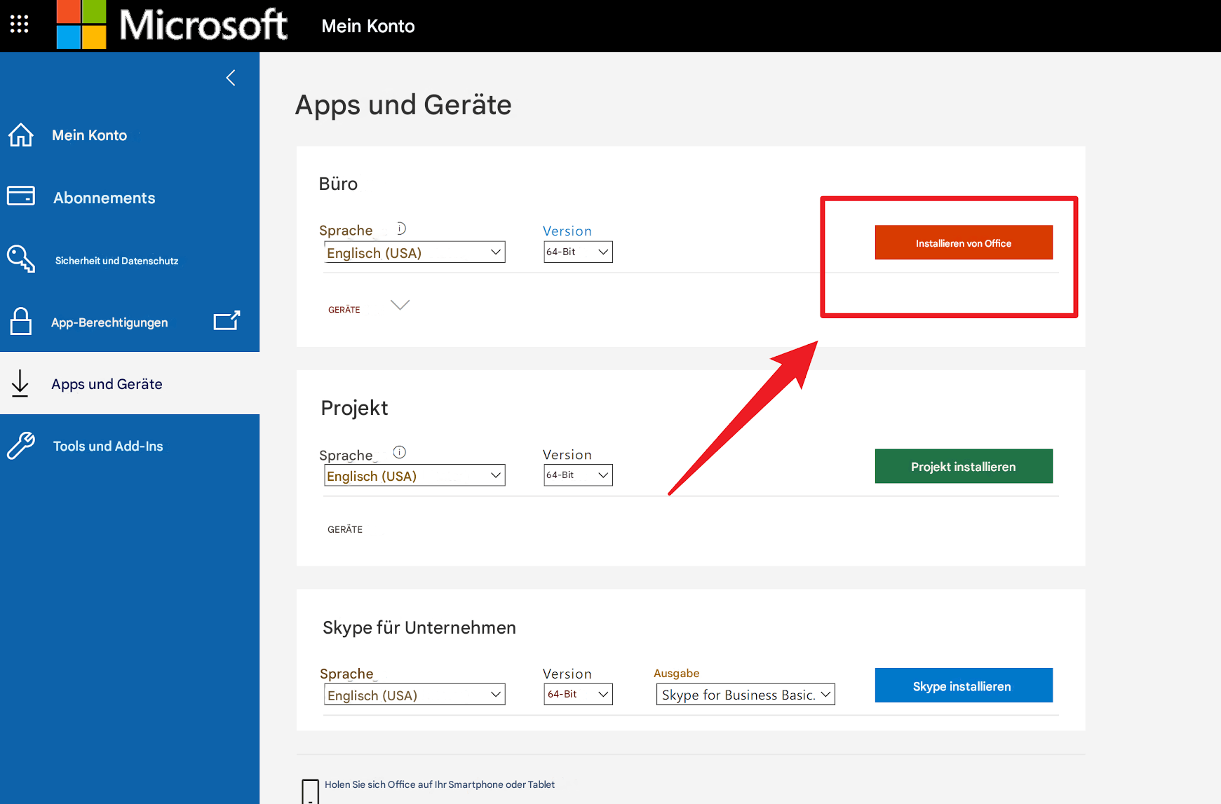The height and width of the screenshot is (804, 1221).
Task: Open the Büro version dropdown
Action: click(x=578, y=252)
